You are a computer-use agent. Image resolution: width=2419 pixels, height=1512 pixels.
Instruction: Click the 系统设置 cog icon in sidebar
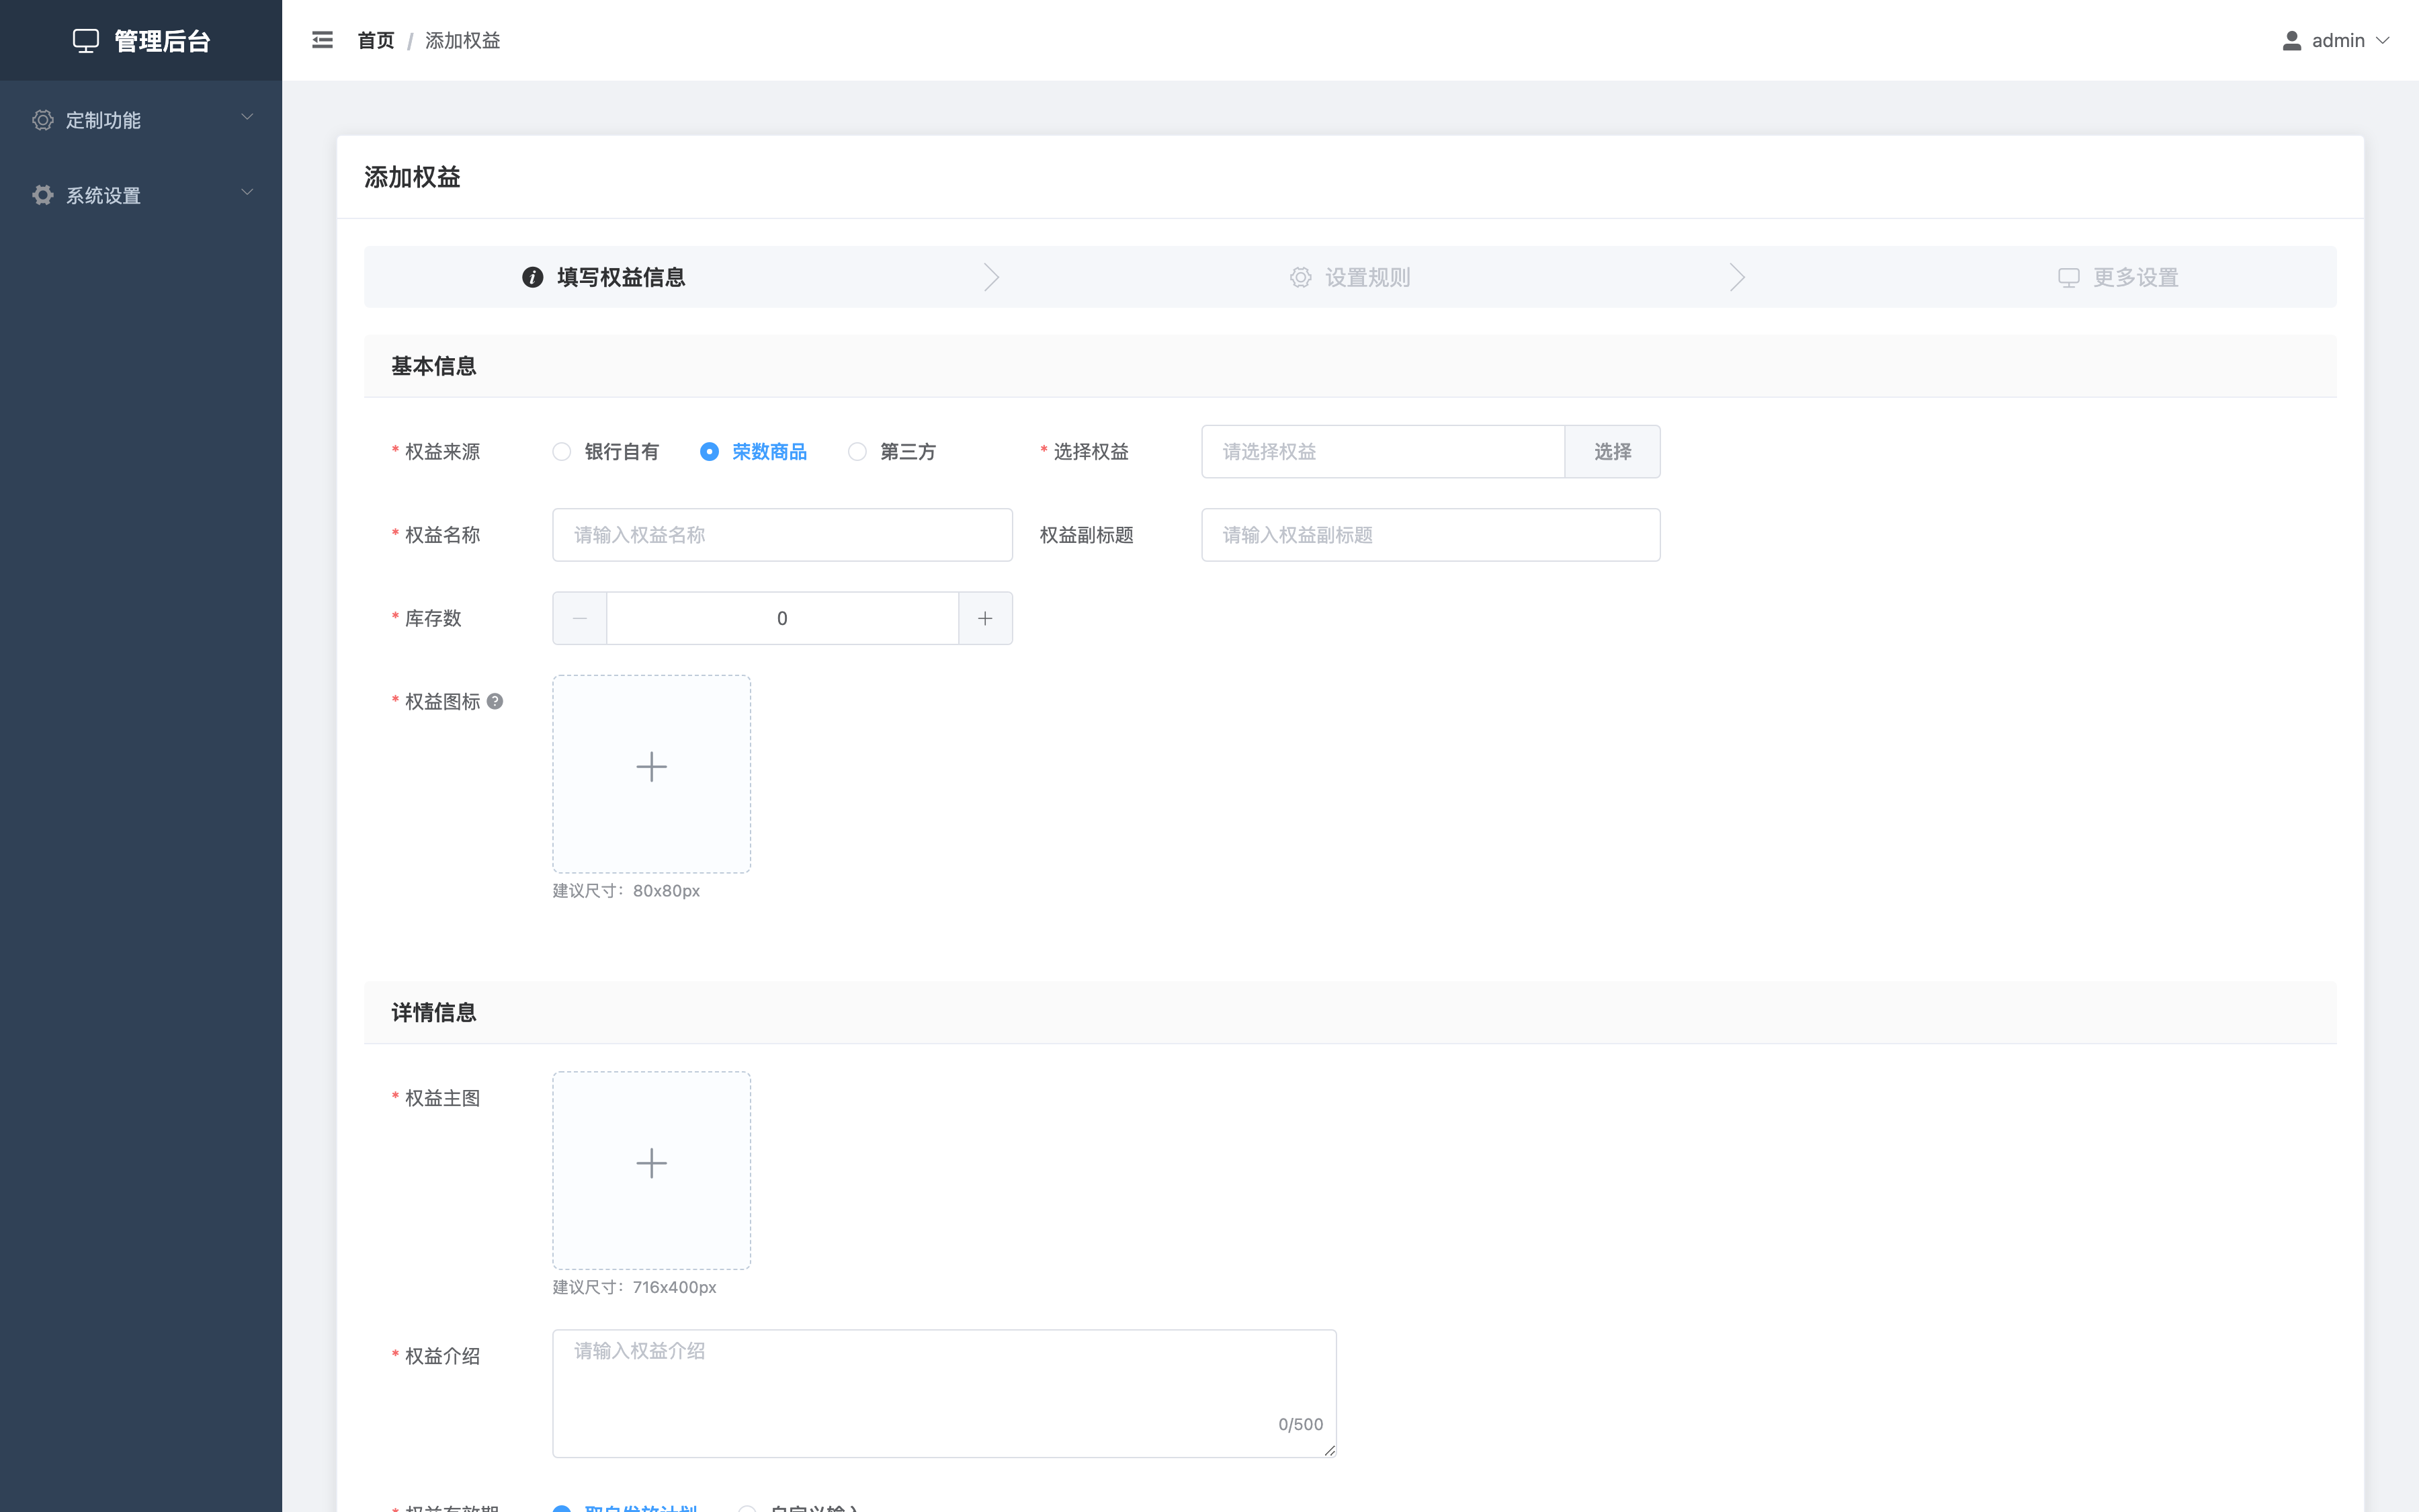coord(42,195)
